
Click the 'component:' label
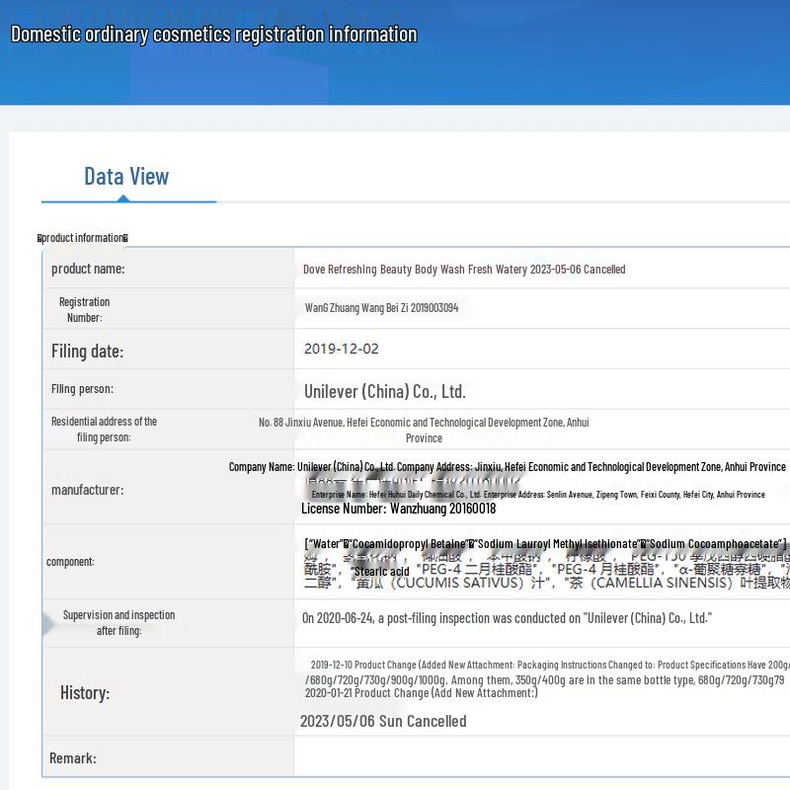click(x=70, y=562)
